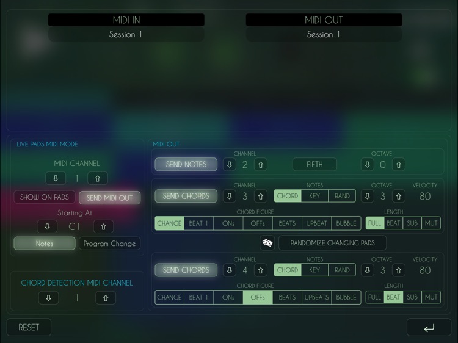This screenshot has width=458, height=343.
Task: Choose ONs chord figure for channel 4
Action: 228,297
